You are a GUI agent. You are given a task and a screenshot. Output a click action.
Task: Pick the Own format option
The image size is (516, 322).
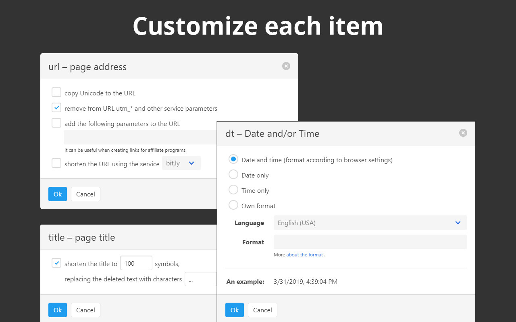tap(233, 205)
